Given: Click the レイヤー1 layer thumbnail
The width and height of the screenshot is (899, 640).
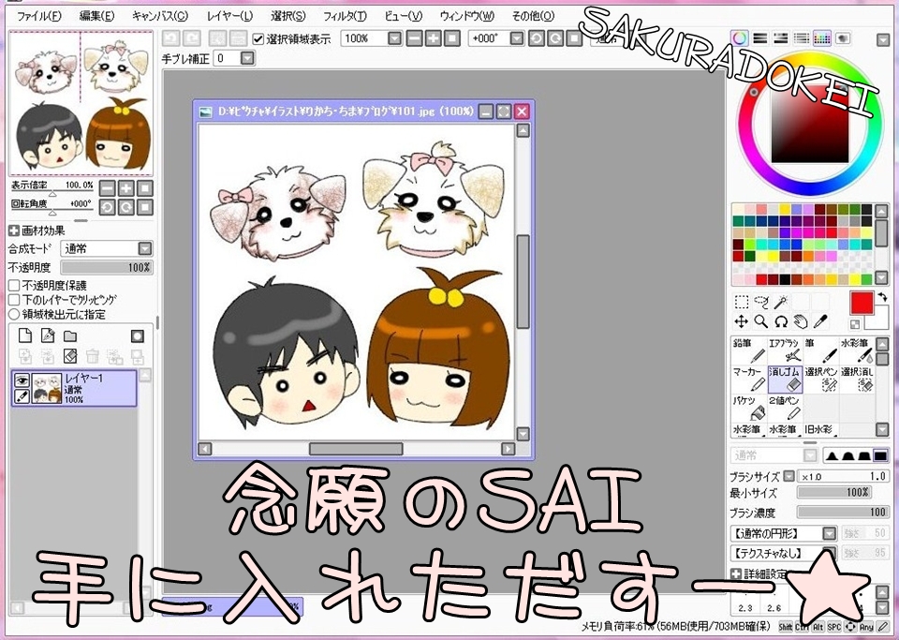Looking at the screenshot, I should coord(47,388).
